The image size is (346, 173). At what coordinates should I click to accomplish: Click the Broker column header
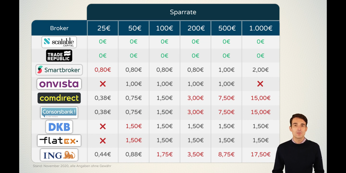coord(59,28)
